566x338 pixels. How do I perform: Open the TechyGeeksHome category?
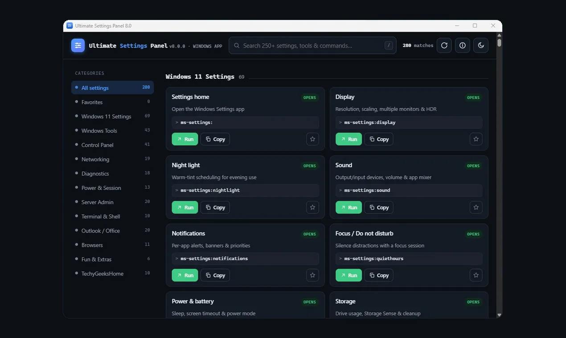click(112, 274)
